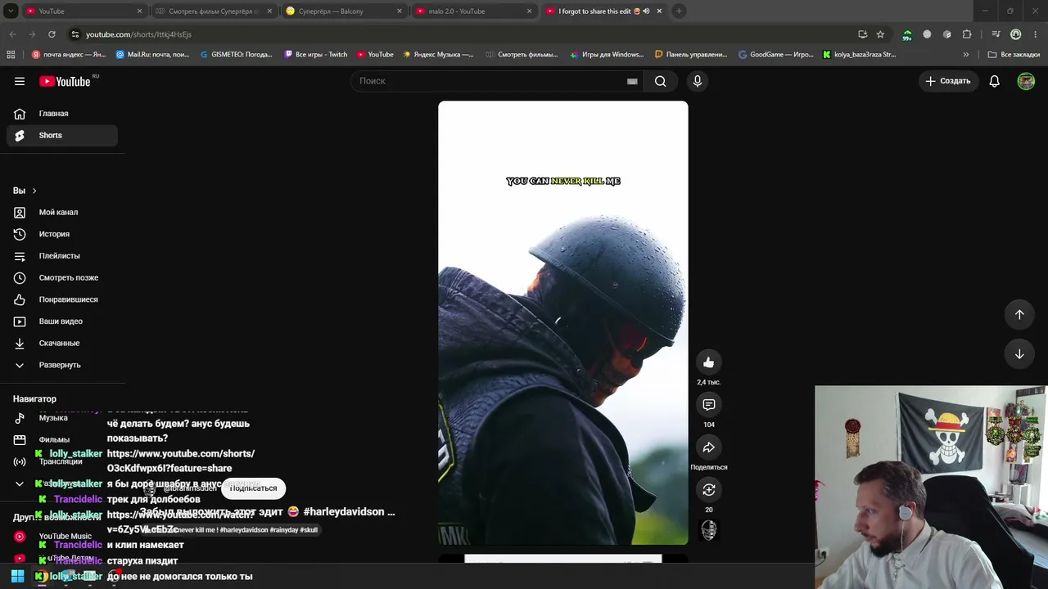Pause the playing short video

[x=563, y=322]
